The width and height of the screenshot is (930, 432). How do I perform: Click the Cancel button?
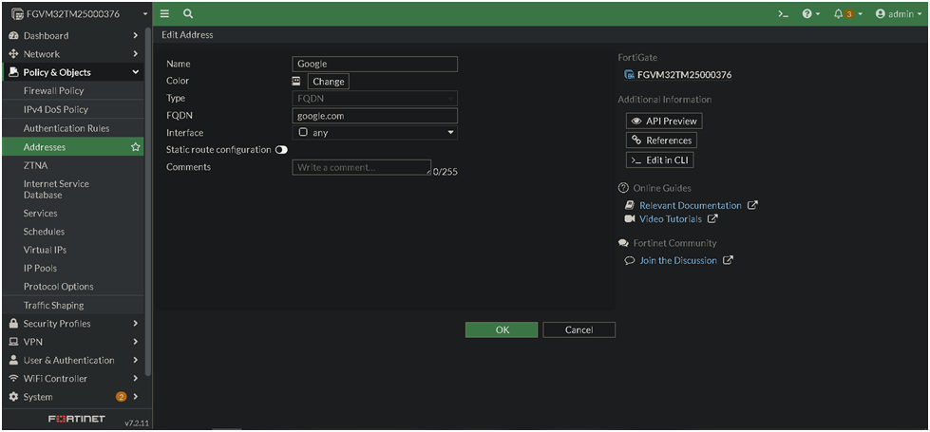point(579,330)
